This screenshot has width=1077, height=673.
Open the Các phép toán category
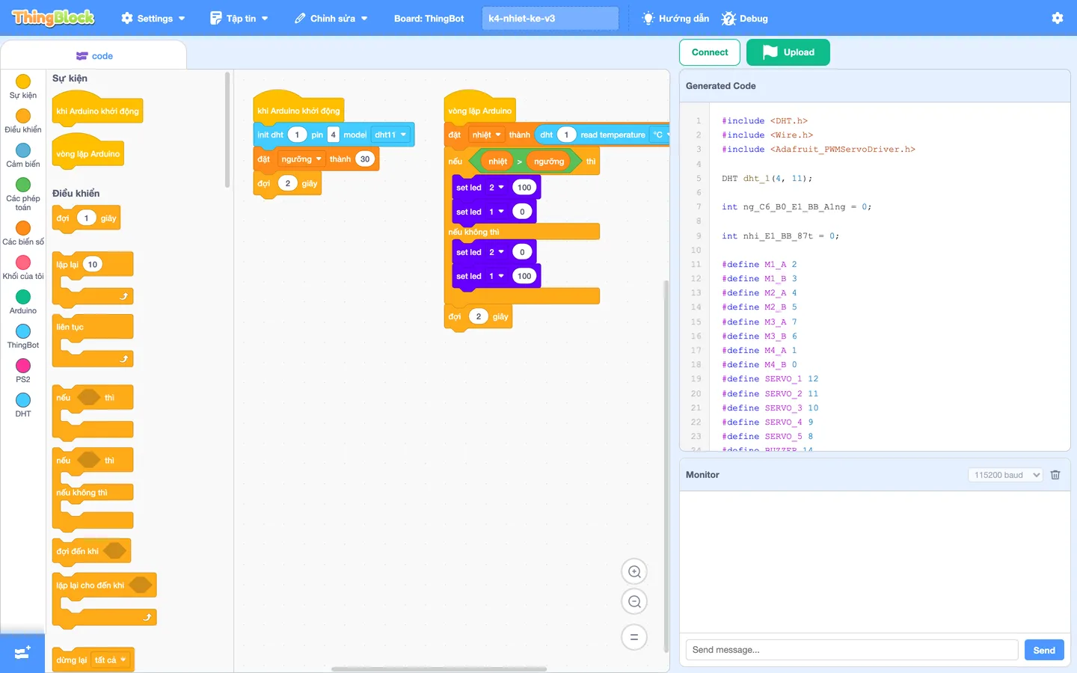click(x=23, y=194)
